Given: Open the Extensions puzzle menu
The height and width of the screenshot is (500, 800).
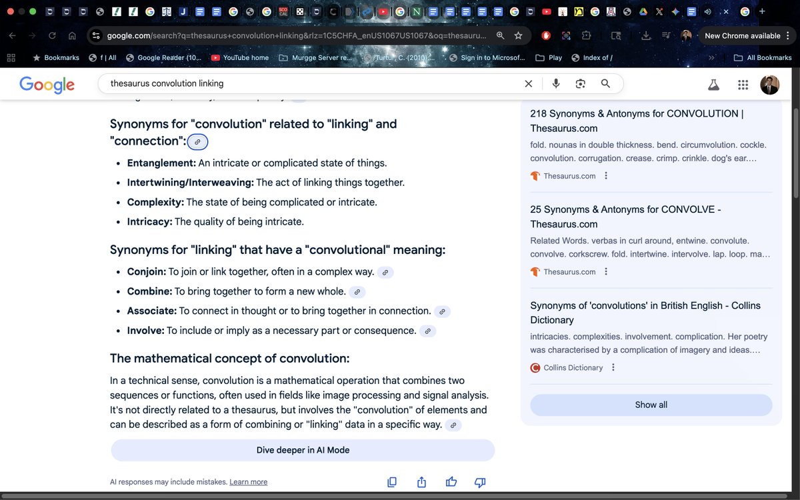Looking at the screenshot, I should [x=586, y=35].
